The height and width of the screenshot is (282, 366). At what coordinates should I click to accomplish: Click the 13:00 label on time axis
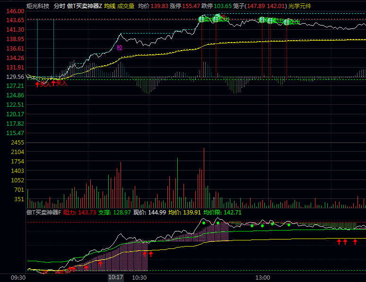pos(262,277)
